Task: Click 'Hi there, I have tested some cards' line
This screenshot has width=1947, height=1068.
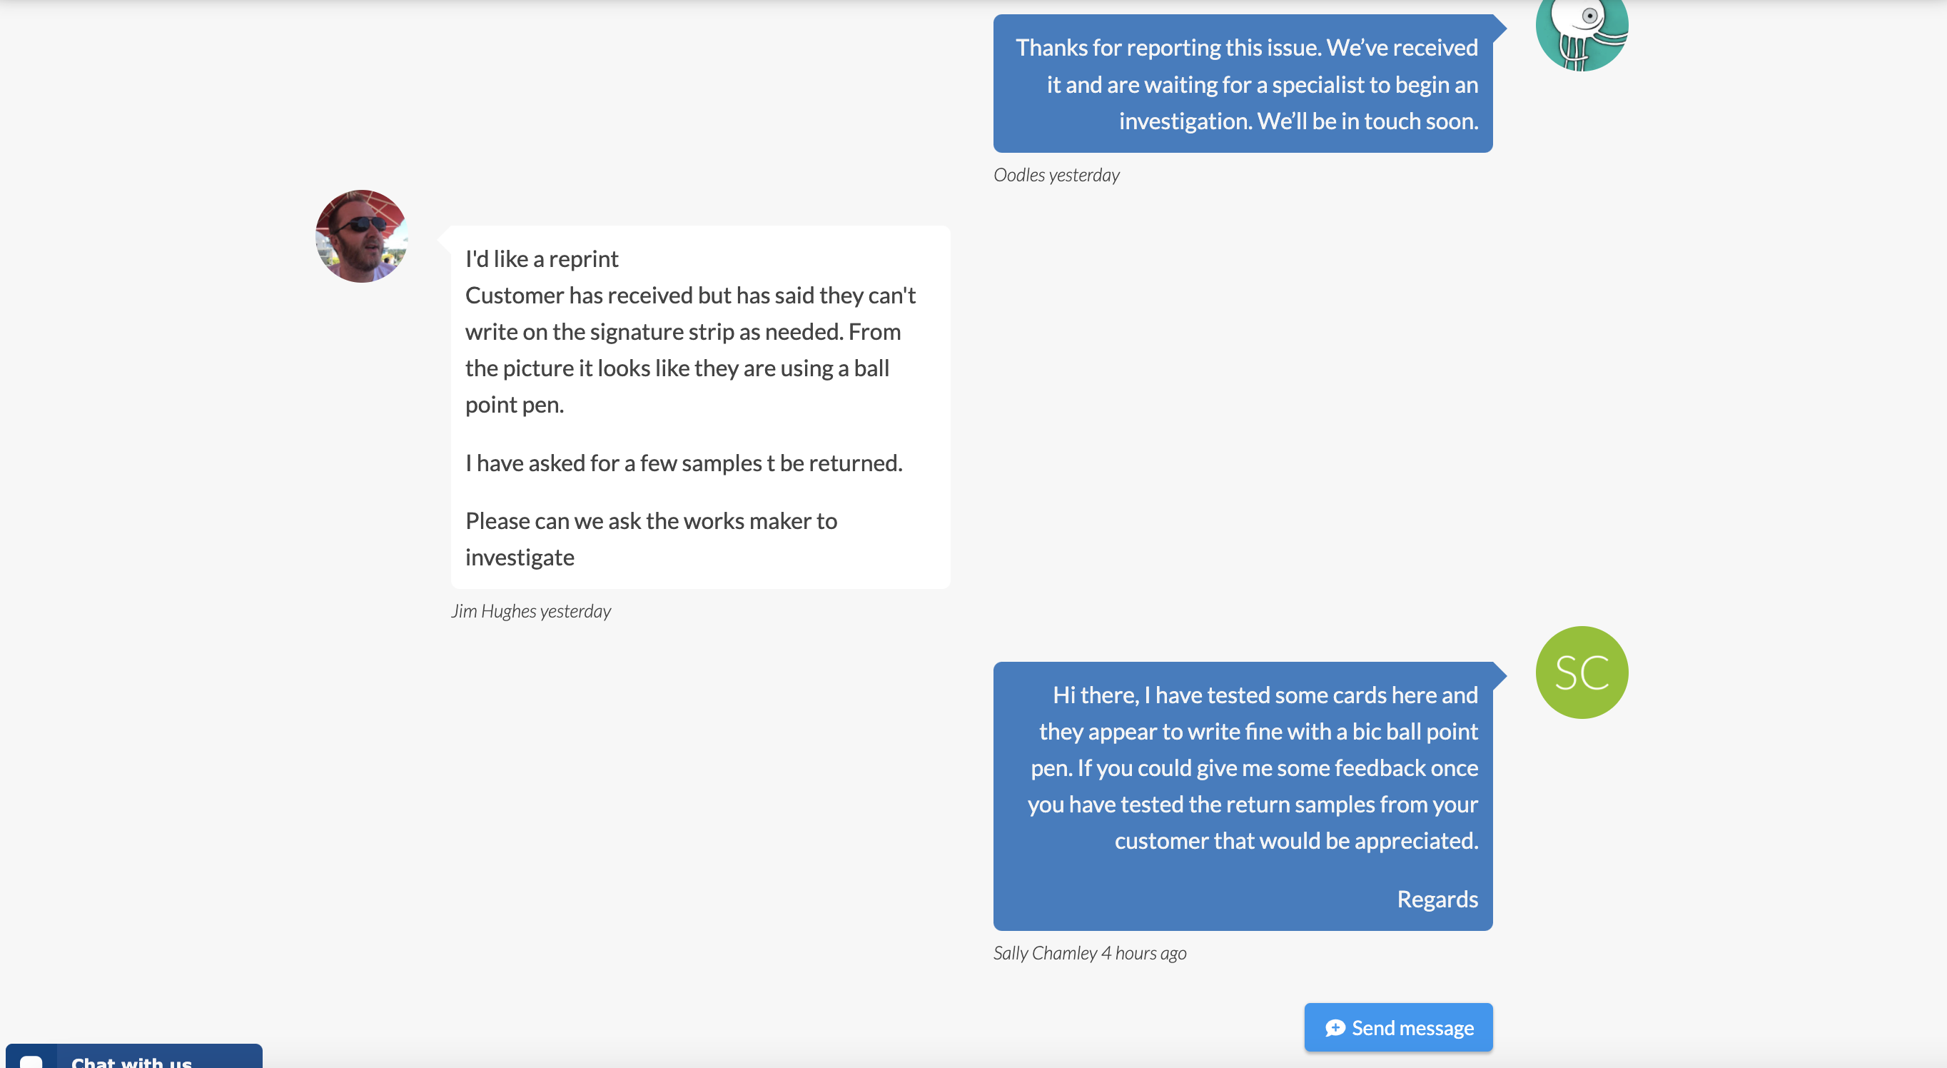Action: 1265,695
